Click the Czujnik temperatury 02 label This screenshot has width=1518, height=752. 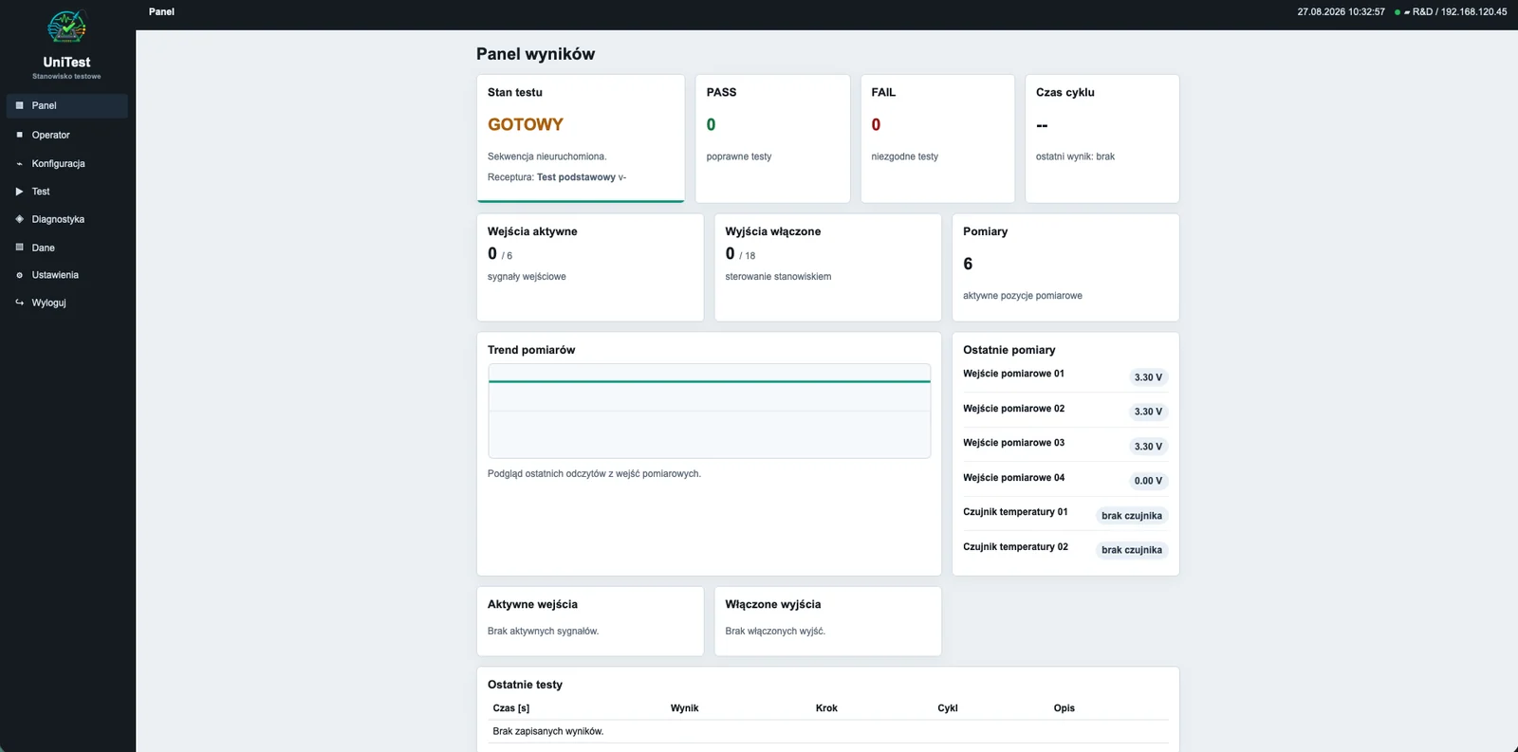[1015, 547]
